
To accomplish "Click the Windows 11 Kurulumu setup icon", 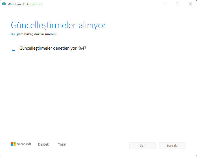I will [x=4, y=3].
